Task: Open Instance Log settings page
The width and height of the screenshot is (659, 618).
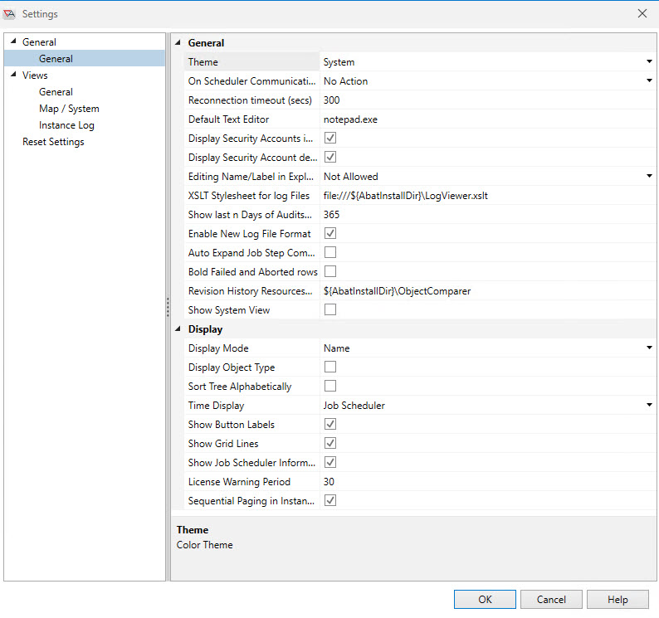Action: [x=66, y=125]
